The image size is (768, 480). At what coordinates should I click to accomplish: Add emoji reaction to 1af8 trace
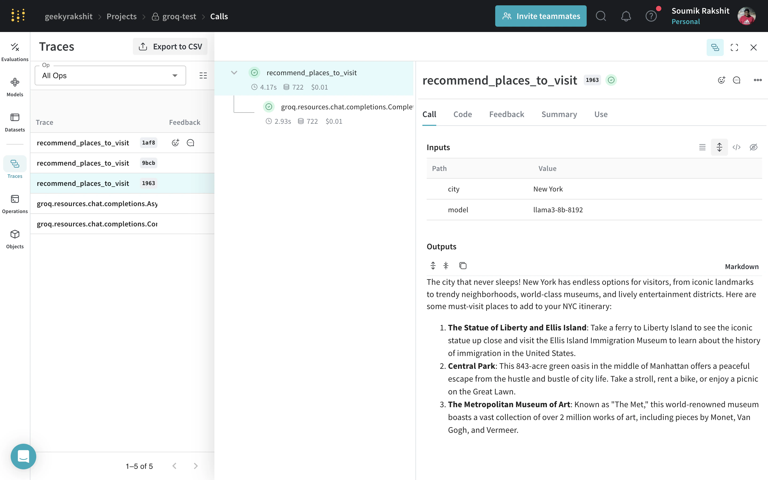coord(175,143)
